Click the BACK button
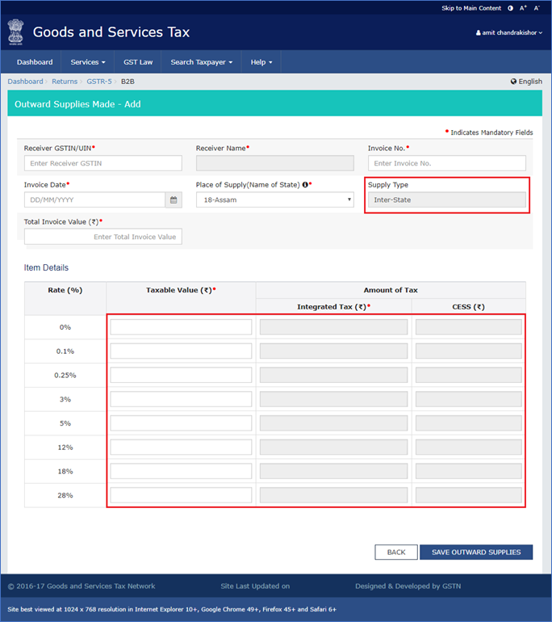552x622 pixels. point(396,553)
